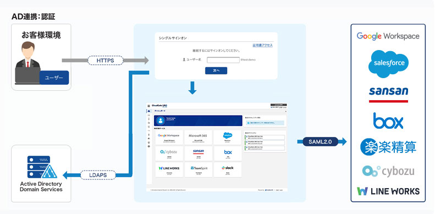
Task: Click the Active Directory Domain Services caption
Action: tap(41, 186)
